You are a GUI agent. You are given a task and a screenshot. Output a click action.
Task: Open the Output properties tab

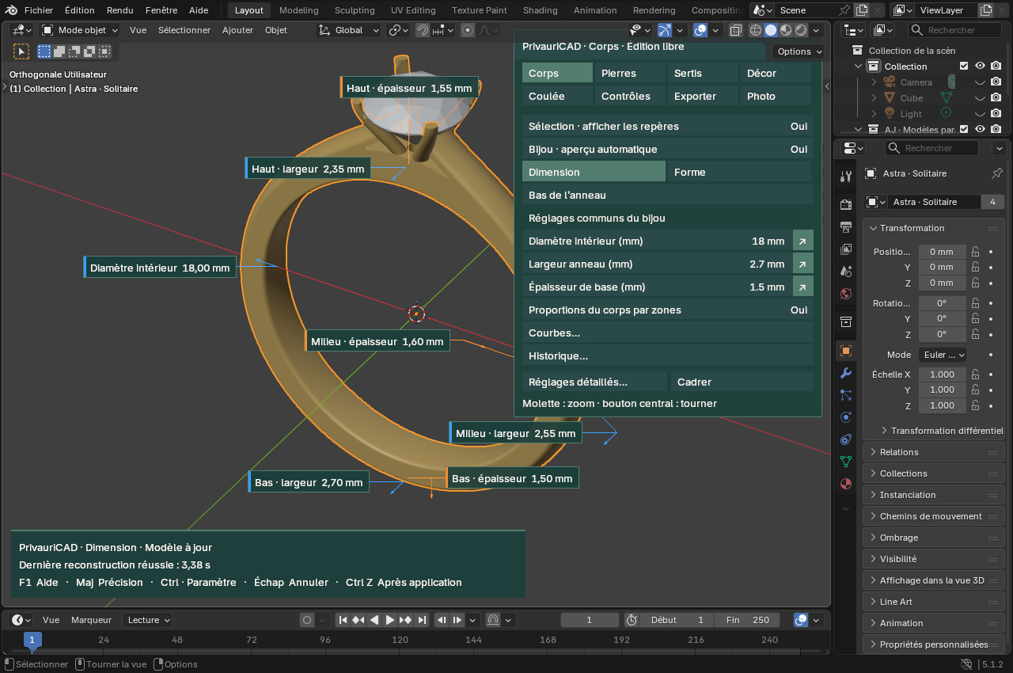pos(846,227)
